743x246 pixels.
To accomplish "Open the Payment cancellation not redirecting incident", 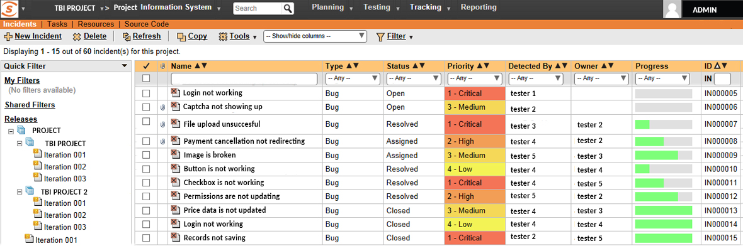I will (x=244, y=141).
